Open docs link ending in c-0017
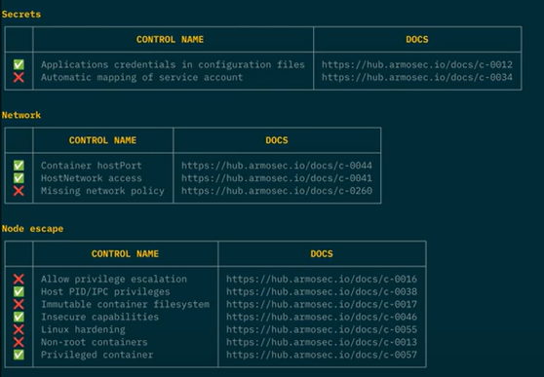 (322, 304)
